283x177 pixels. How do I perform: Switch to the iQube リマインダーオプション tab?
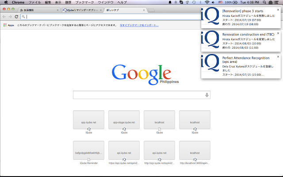82,10
